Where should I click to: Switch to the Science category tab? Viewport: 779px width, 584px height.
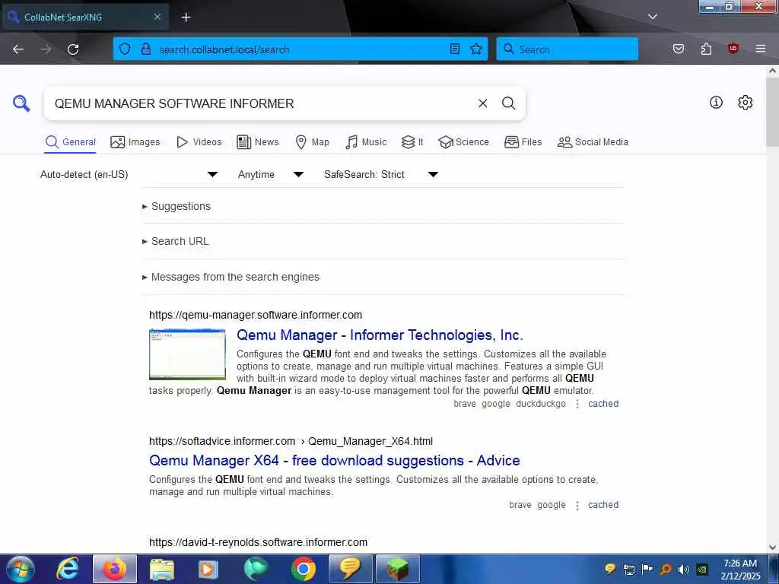pos(463,142)
